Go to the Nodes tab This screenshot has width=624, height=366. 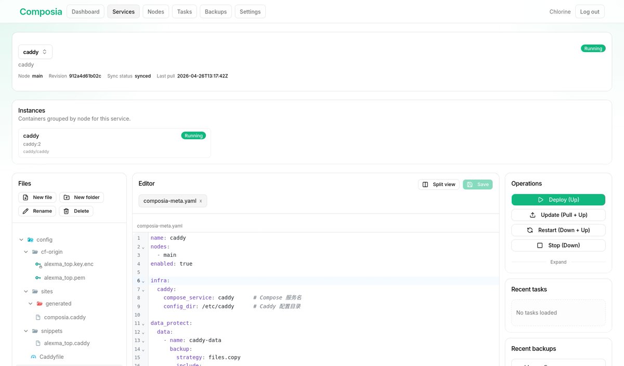pos(156,11)
